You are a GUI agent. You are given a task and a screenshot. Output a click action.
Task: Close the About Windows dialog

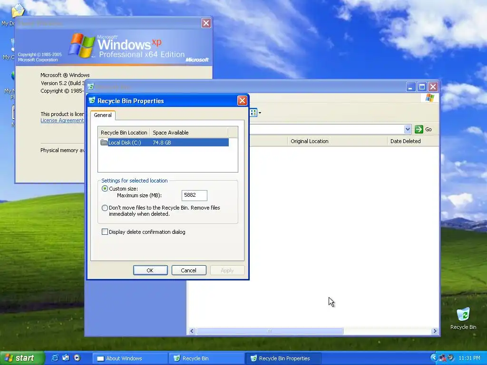[206, 23]
